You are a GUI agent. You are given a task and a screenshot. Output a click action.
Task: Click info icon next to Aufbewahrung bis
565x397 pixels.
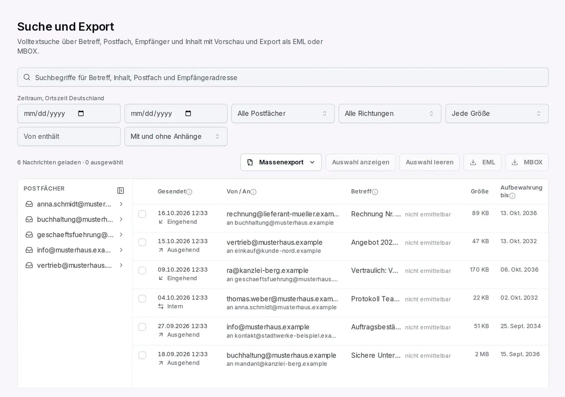[512, 196]
